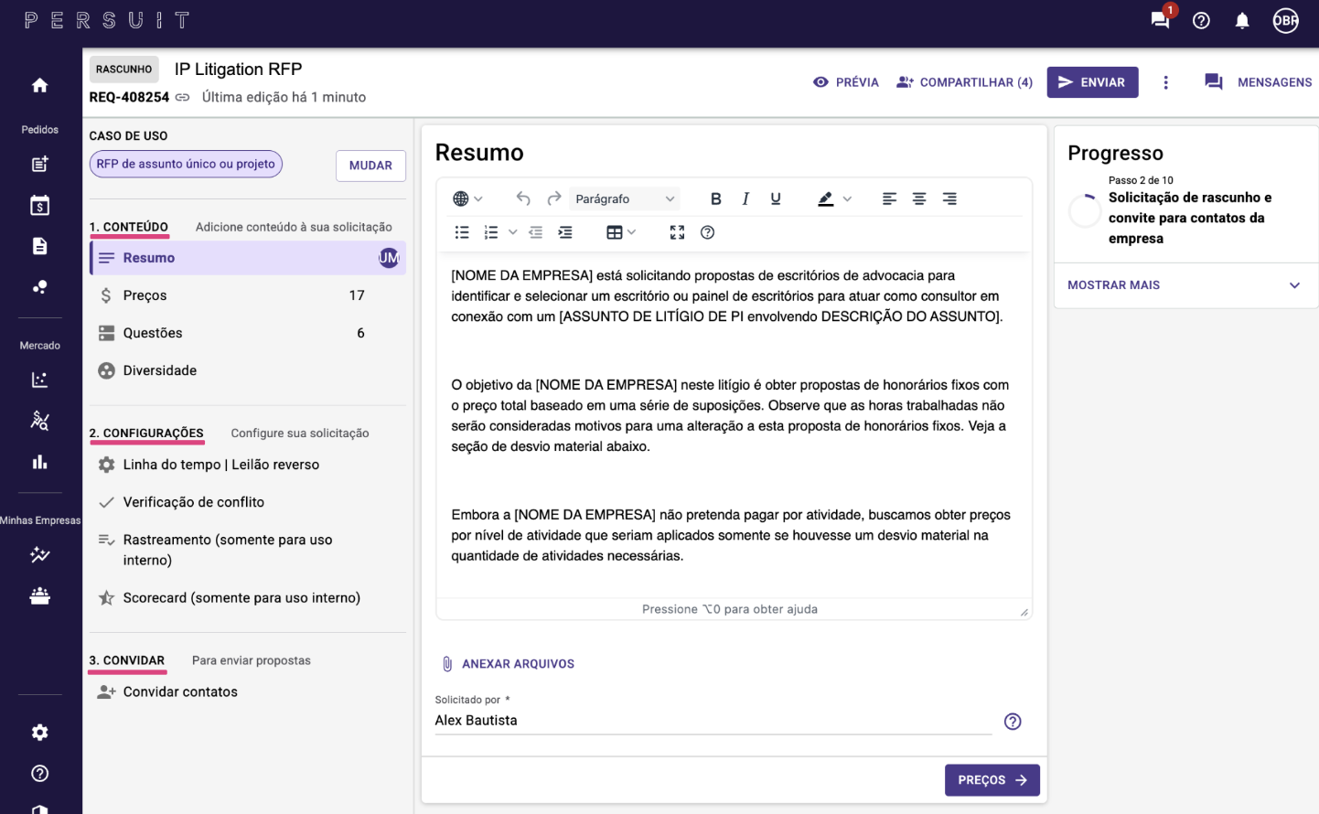Open help icon beside Solicitado por
Screen dimensions: 1319x814
point(1013,722)
